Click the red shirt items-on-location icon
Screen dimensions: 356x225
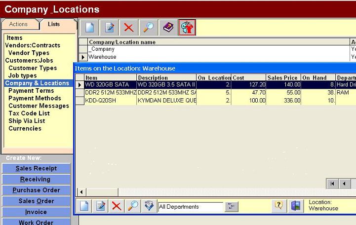(x=187, y=28)
